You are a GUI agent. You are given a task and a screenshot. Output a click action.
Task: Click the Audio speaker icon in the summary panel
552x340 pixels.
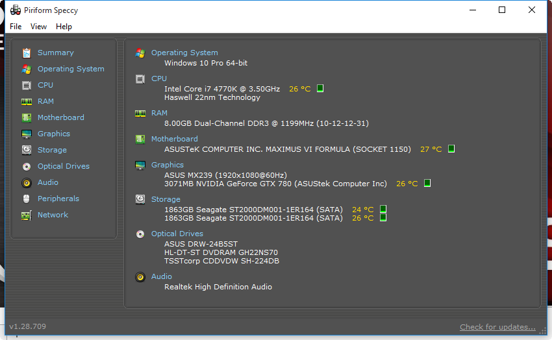pos(140,277)
